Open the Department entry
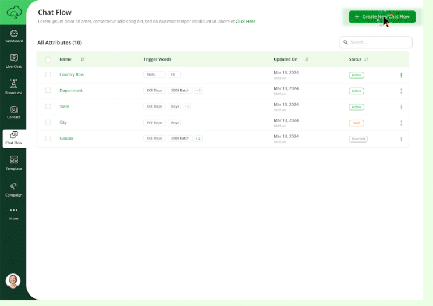Image resolution: width=433 pixels, height=306 pixels. (71, 91)
